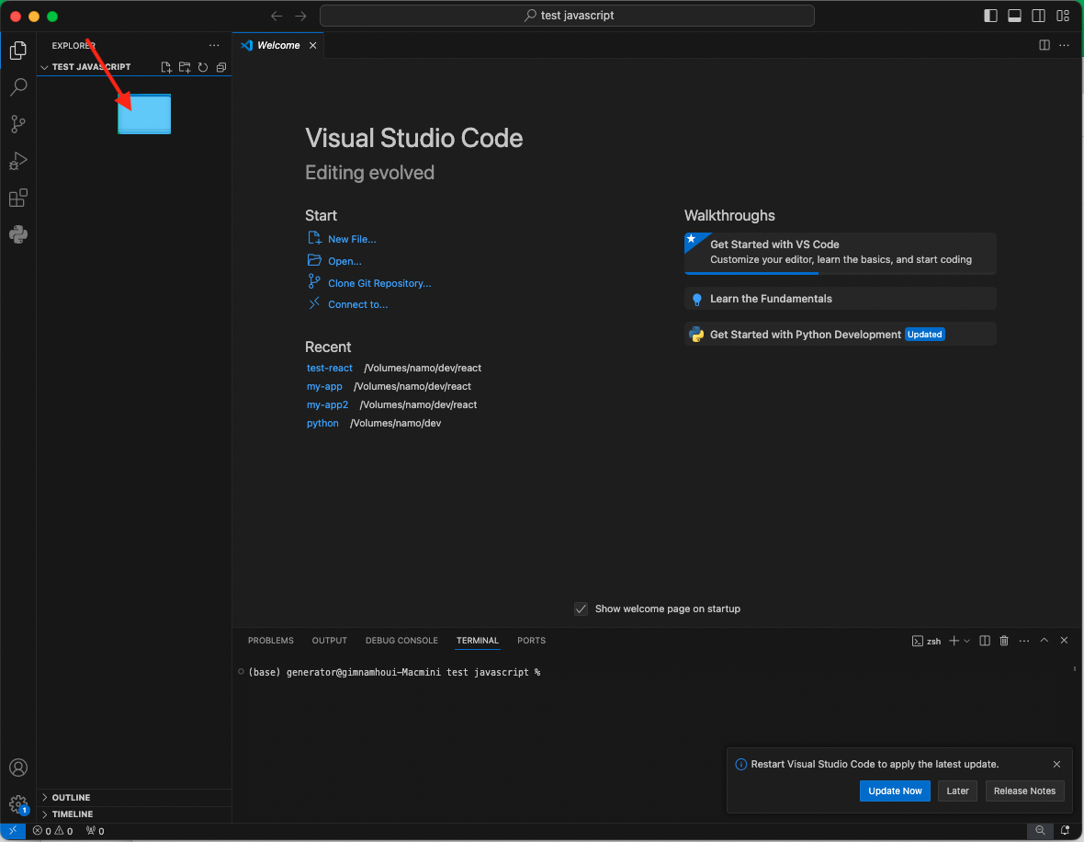Open the launch profile dropdown beside plus
1084x842 pixels.
[x=966, y=641]
